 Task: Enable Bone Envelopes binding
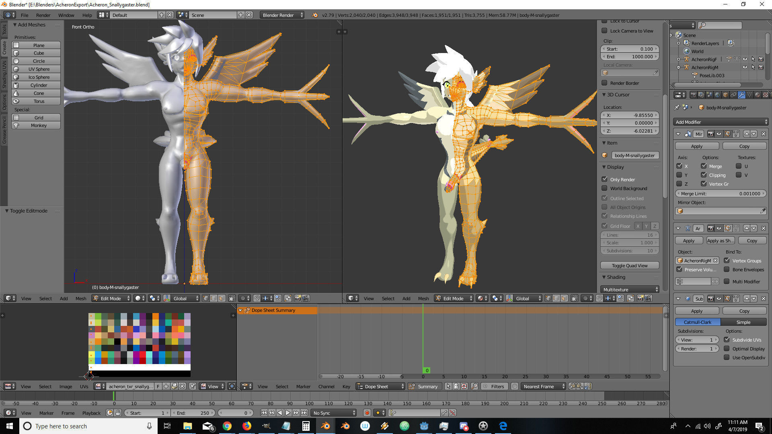(x=727, y=269)
